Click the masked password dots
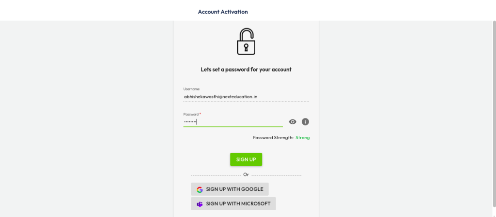This screenshot has width=496, height=217. point(190,122)
